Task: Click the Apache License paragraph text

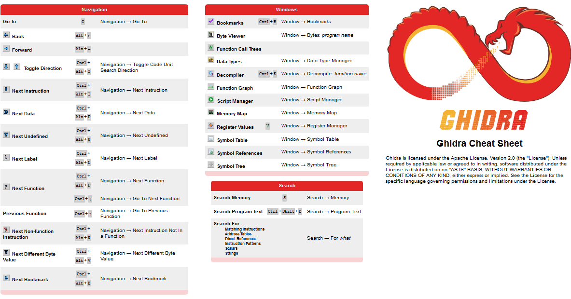Action: [x=476, y=169]
